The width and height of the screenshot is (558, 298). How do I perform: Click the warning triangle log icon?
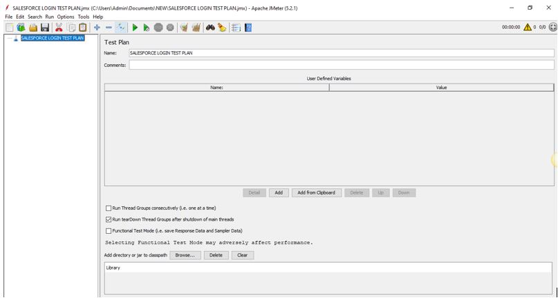click(528, 27)
